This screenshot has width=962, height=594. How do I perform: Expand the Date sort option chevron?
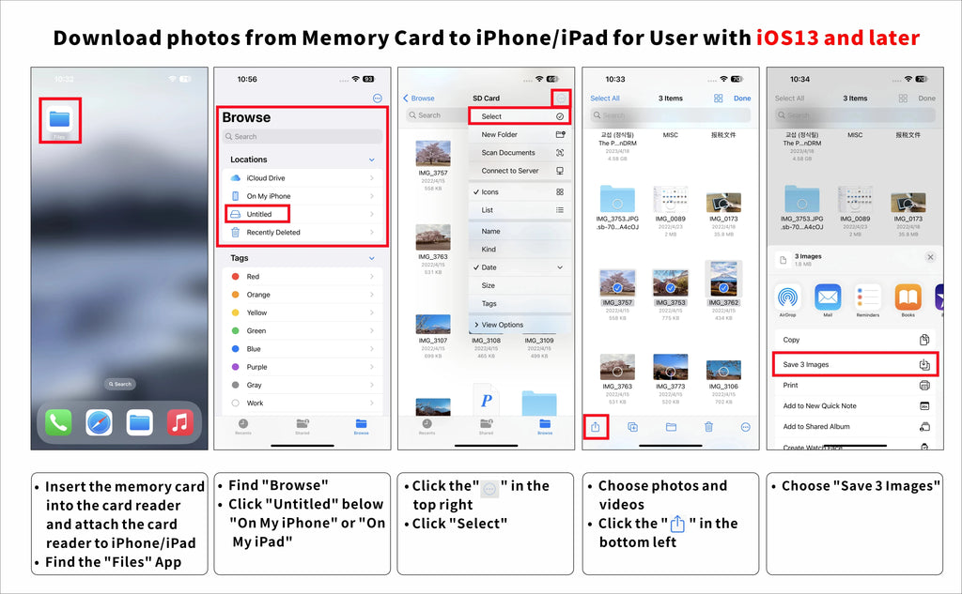pyautogui.click(x=560, y=267)
